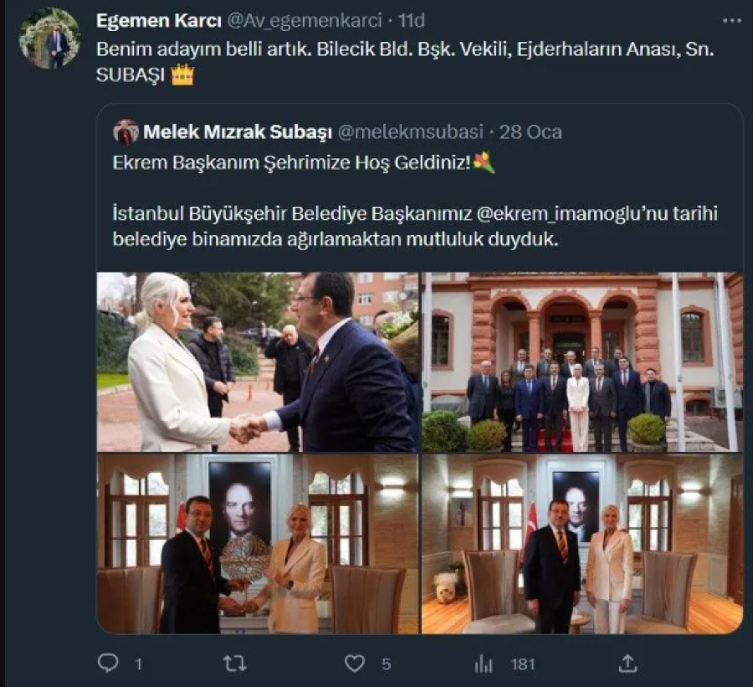Open Egemen Karcı's profile avatar

point(51,38)
